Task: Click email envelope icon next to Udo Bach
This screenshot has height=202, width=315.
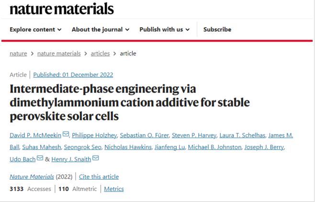Action: coord(40,158)
